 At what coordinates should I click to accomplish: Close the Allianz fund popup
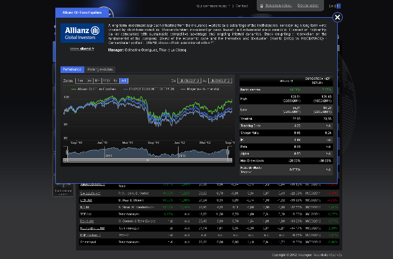pos(337,17)
